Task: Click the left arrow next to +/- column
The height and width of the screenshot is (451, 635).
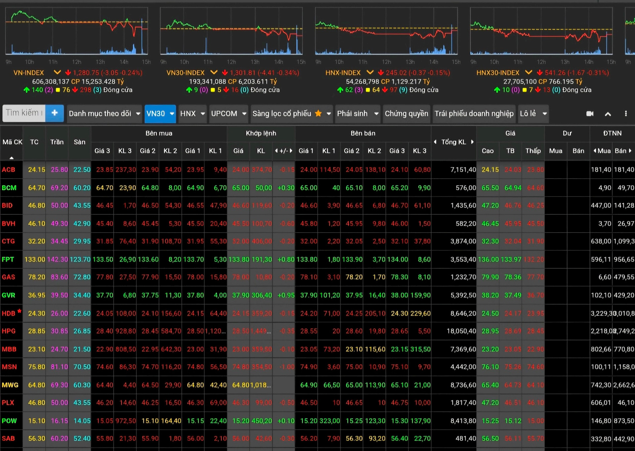Action: point(276,151)
